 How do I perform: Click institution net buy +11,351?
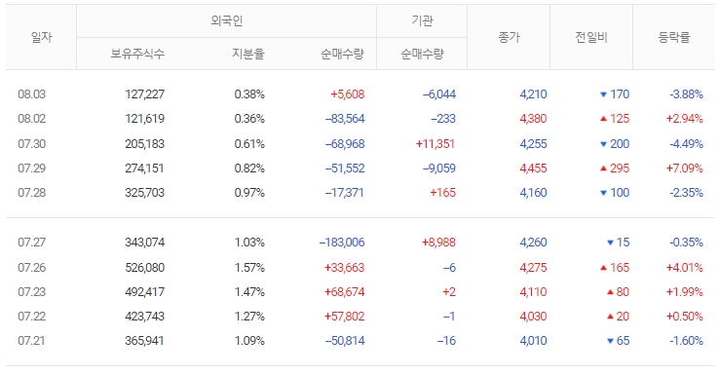pos(436,143)
